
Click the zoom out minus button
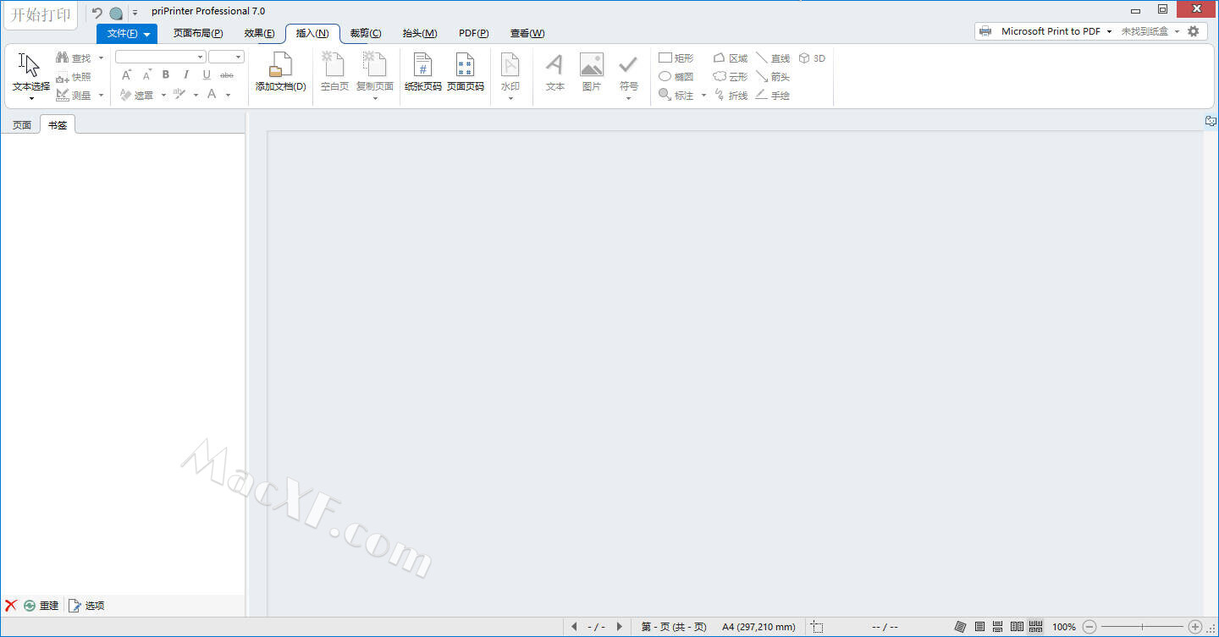click(1089, 627)
